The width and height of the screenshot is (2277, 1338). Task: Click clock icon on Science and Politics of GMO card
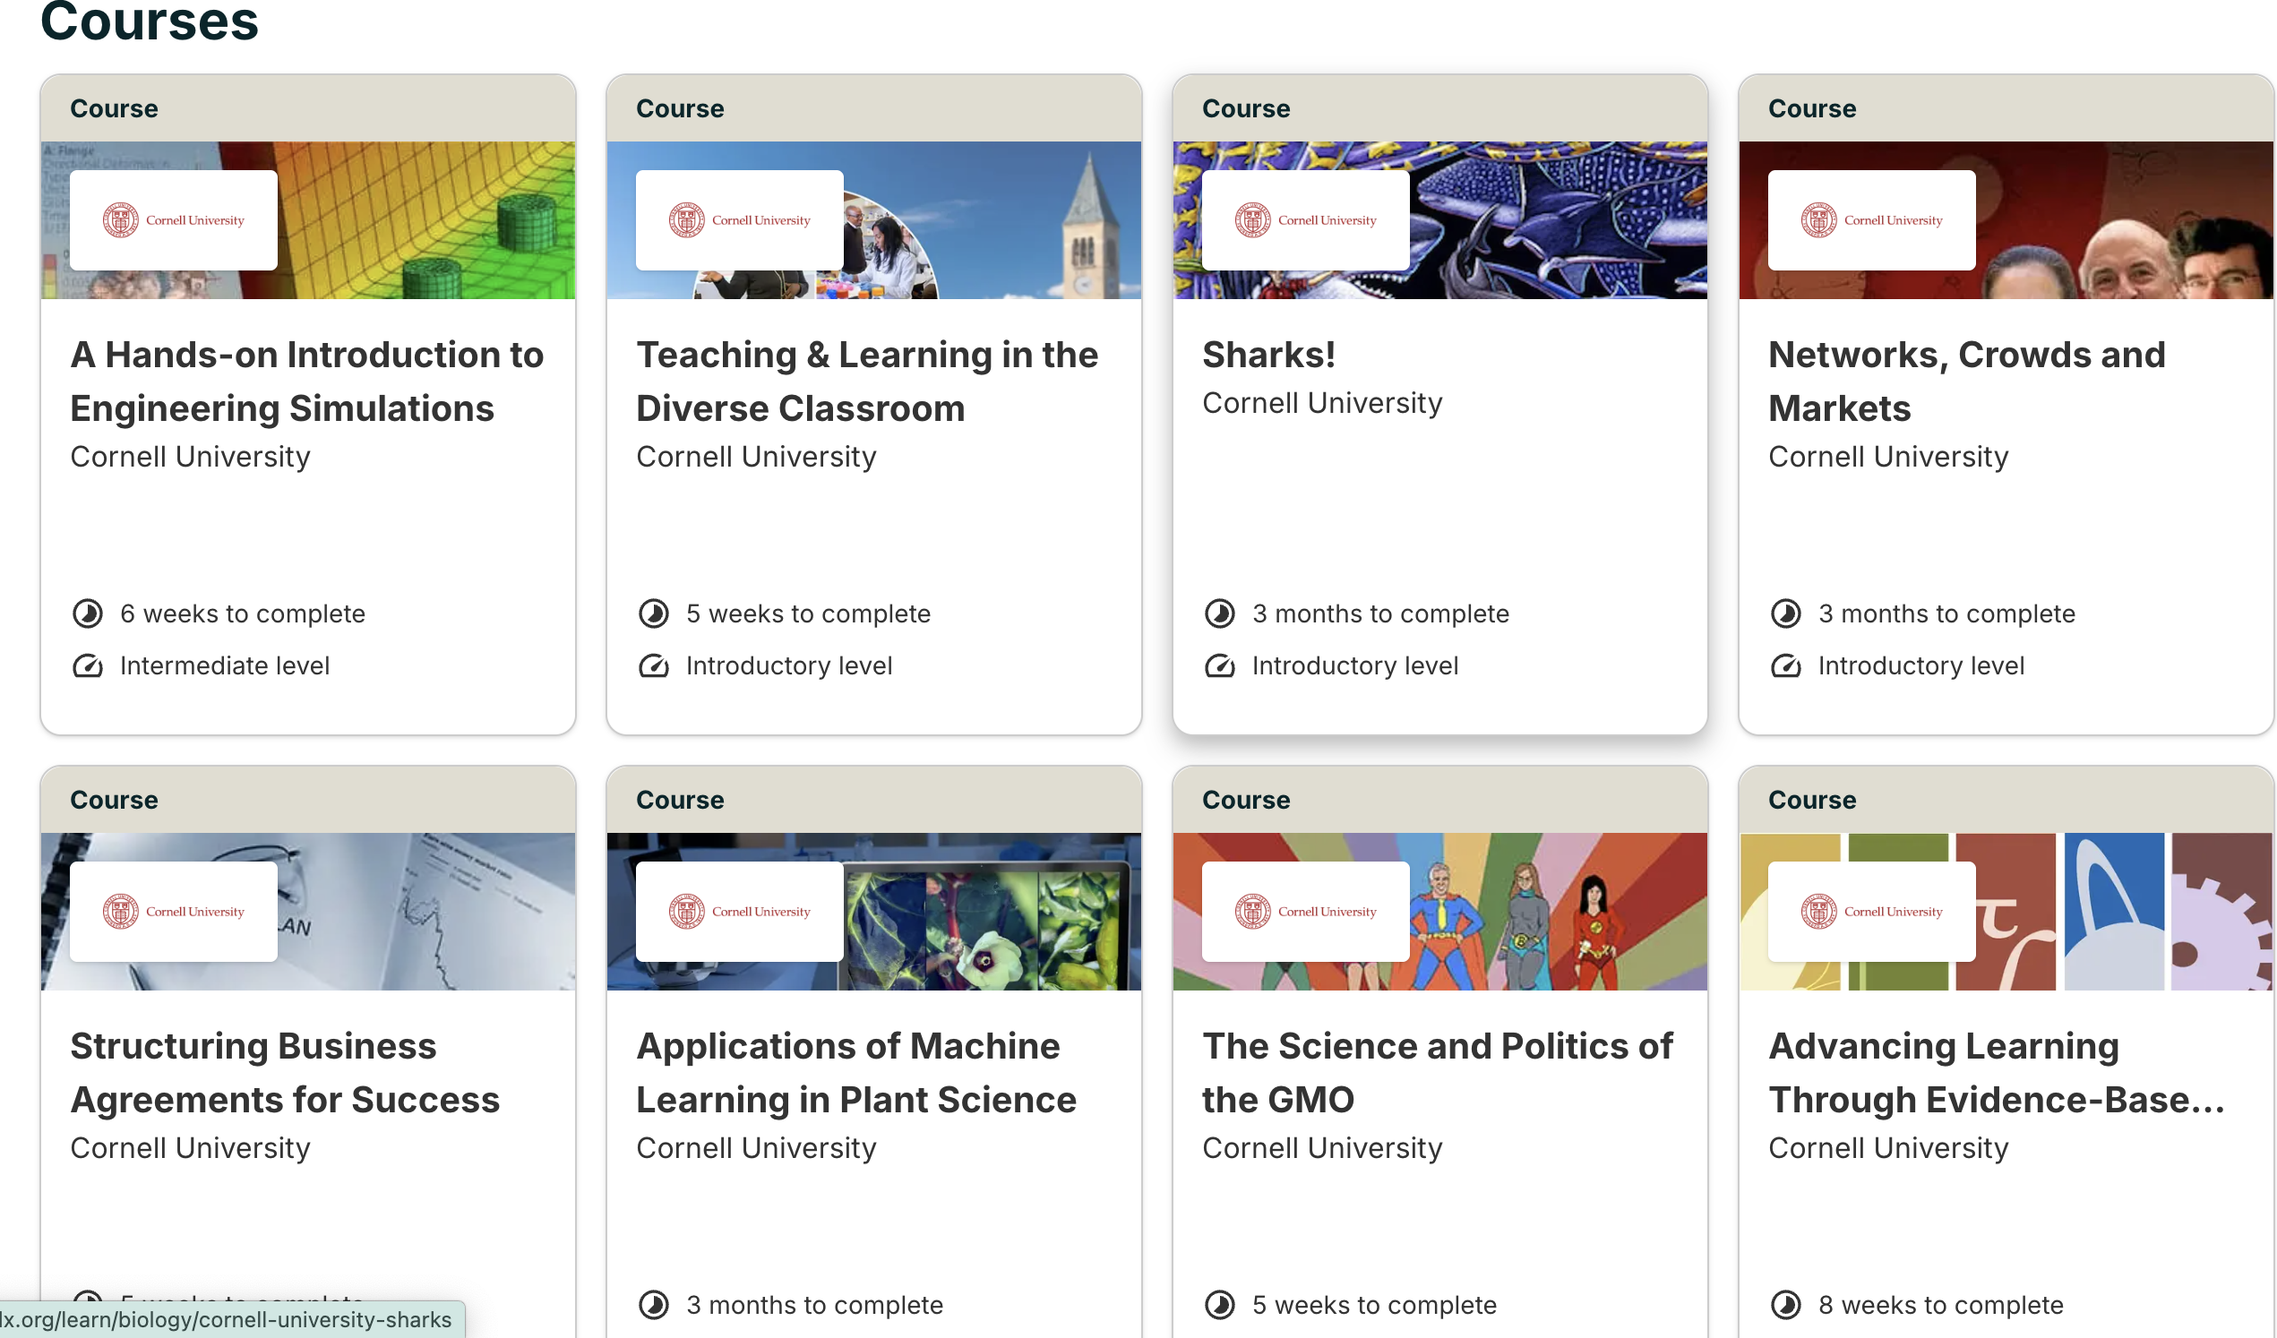(1220, 1306)
